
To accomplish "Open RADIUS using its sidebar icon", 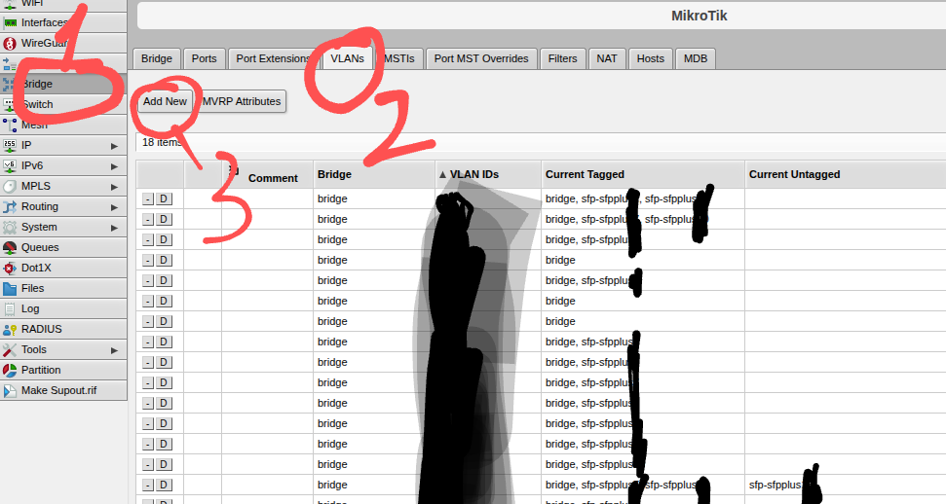I will 10,330.
